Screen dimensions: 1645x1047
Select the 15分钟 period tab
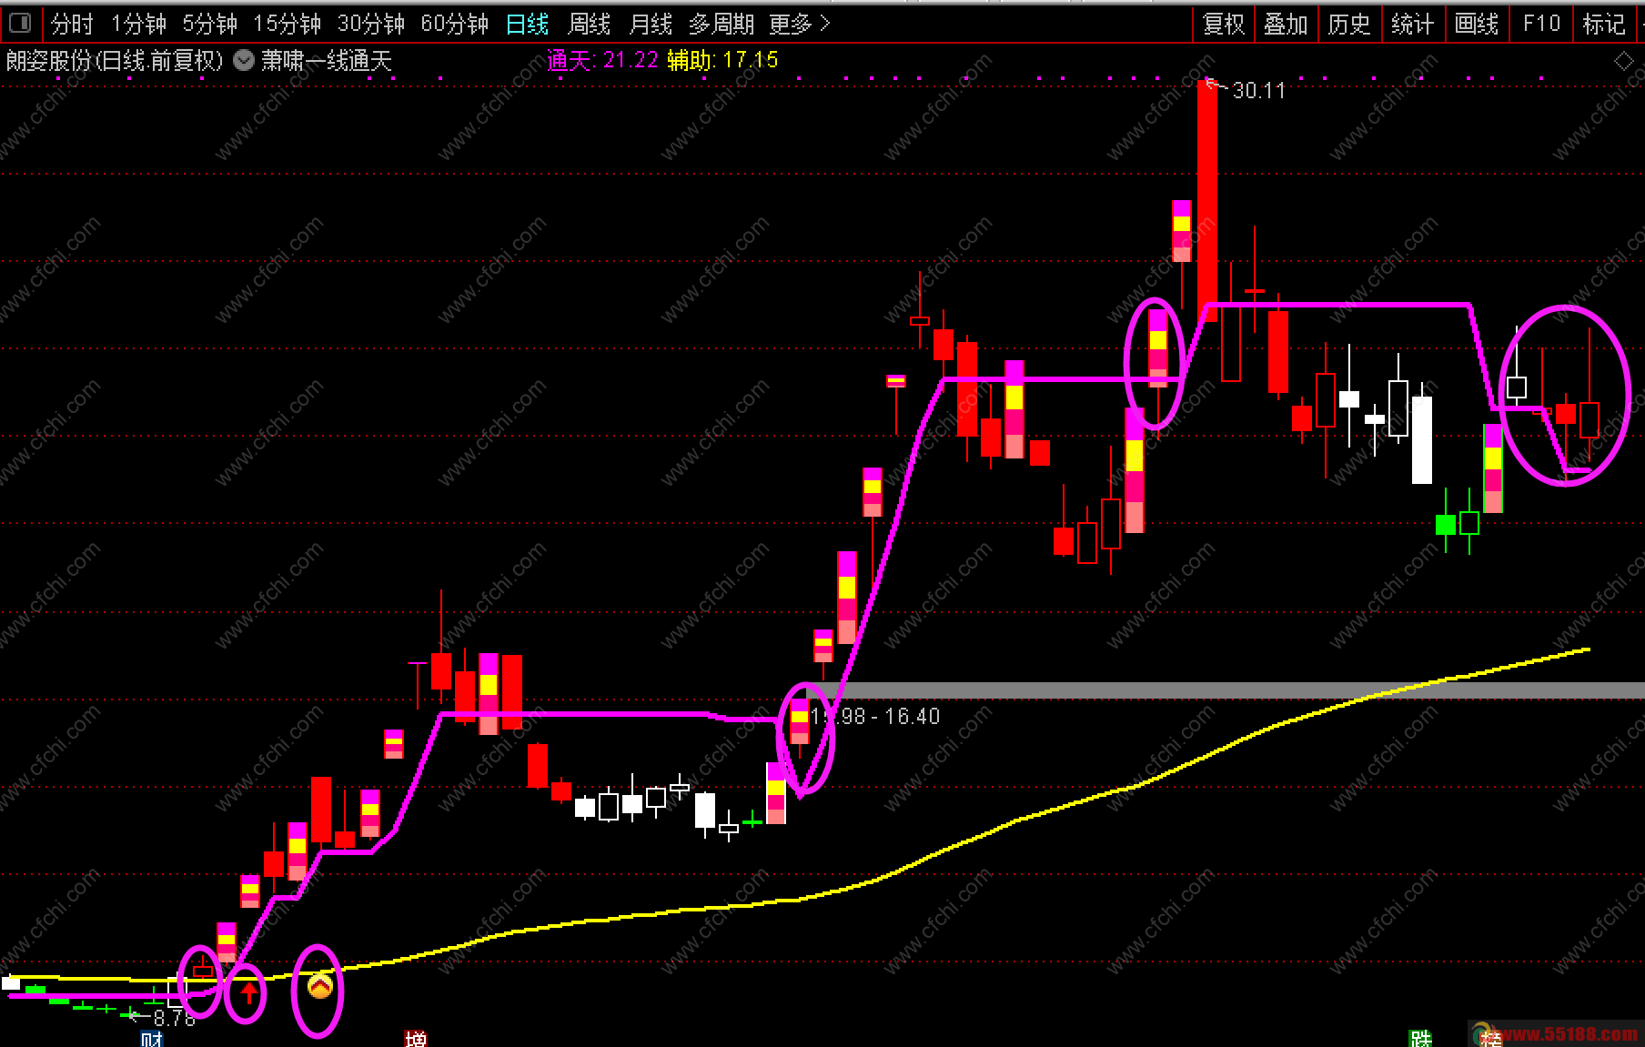click(288, 24)
